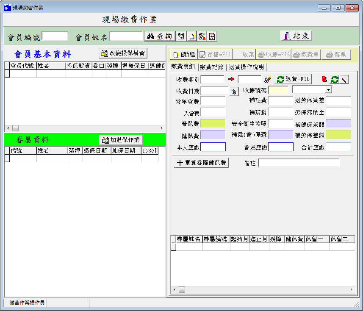Click the 改變投保薪資 button
The image size is (363, 311).
click(x=123, y=53)
